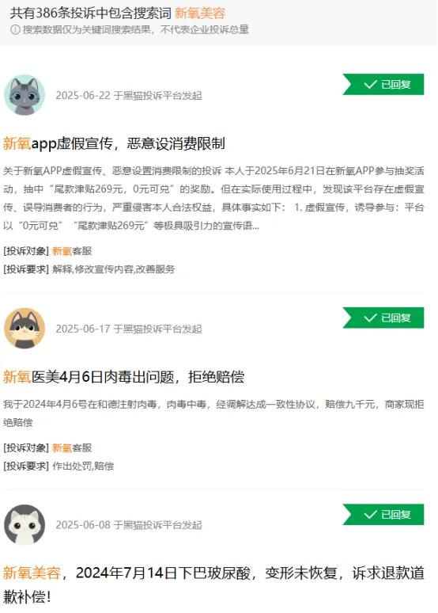Image resolution: width=438 pixels, height=613 pixels.
Task: Click the 2025-06-22 post date text
Action: coord(129,95)
